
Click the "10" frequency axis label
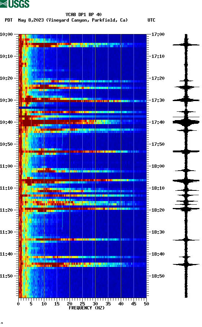[44, 304]
